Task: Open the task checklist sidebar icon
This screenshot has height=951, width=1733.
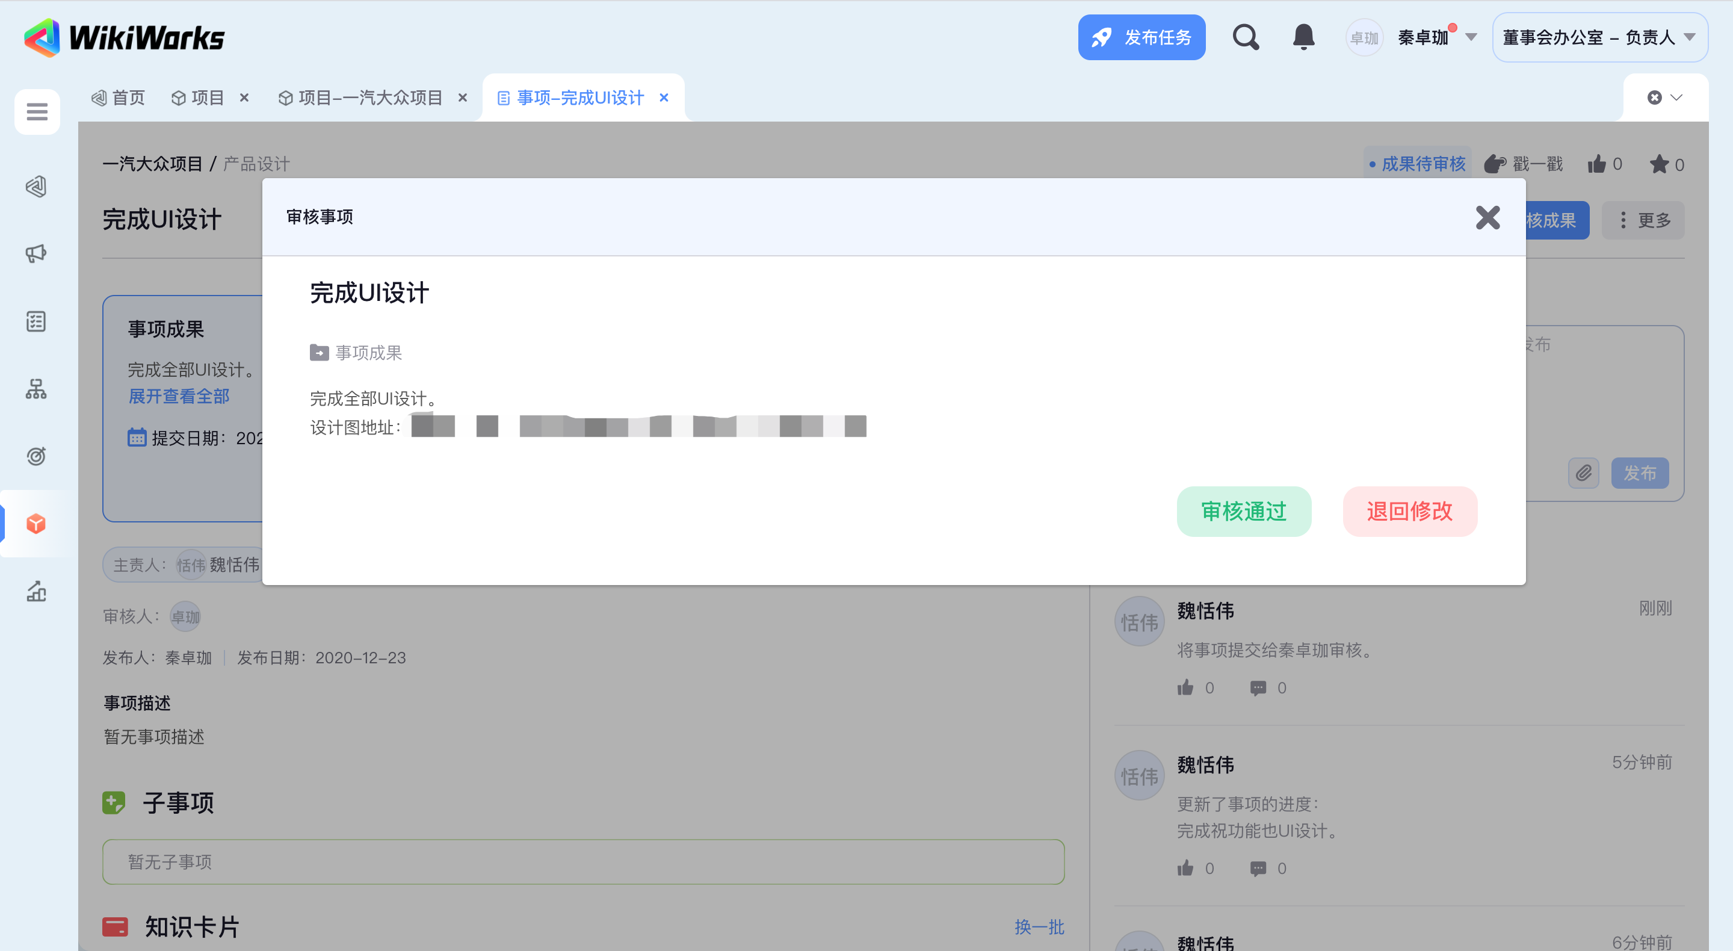Action: [x=36, y=321]
